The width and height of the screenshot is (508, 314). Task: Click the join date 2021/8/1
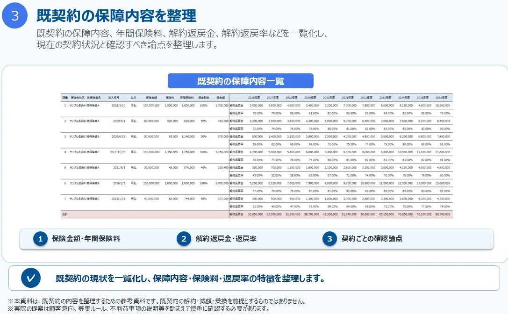(119, 168)
